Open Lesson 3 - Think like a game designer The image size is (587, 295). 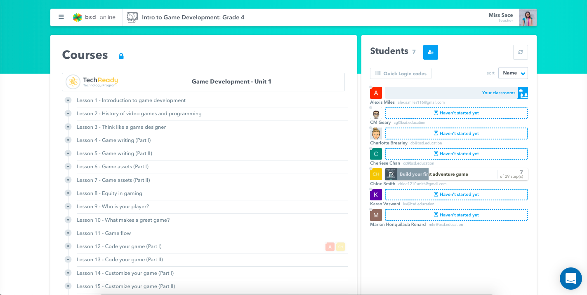pyautogui.click(x=121, y=127)
